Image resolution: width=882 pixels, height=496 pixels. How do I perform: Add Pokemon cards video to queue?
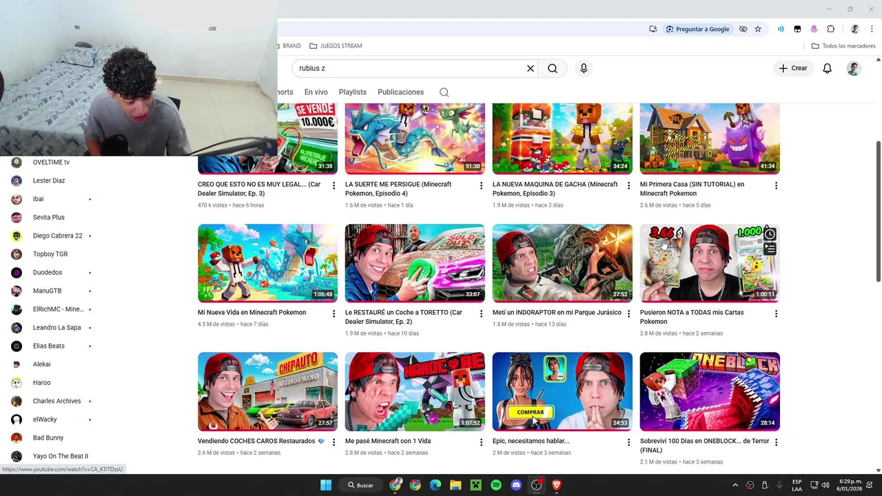click(770, 249)
